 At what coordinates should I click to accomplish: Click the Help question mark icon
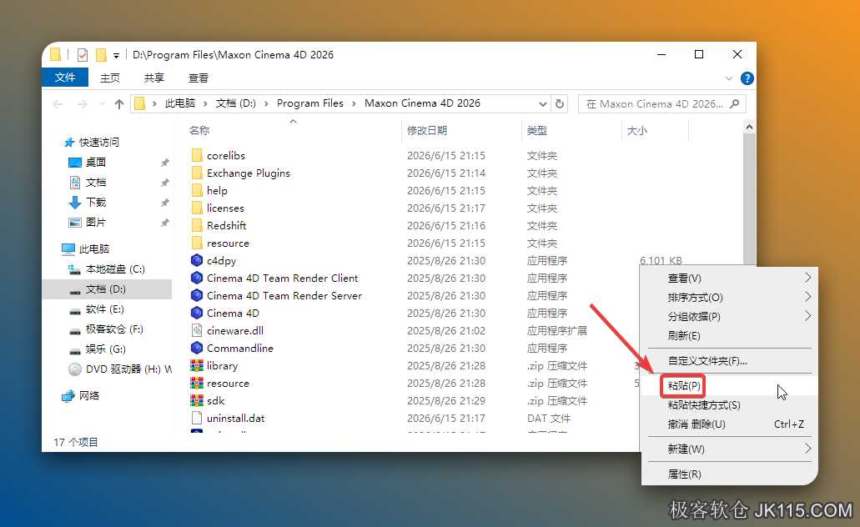tap(747, 78)
